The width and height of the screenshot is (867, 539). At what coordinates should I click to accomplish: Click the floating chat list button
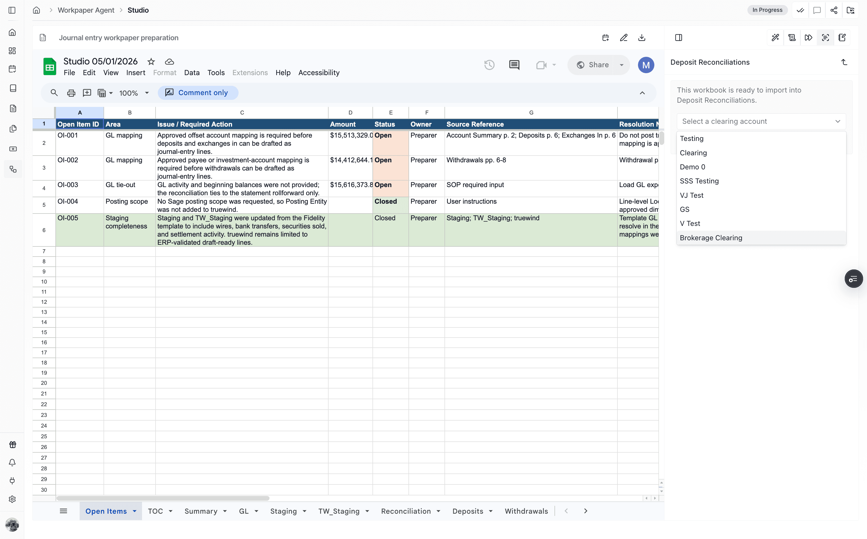pos(853,279)
